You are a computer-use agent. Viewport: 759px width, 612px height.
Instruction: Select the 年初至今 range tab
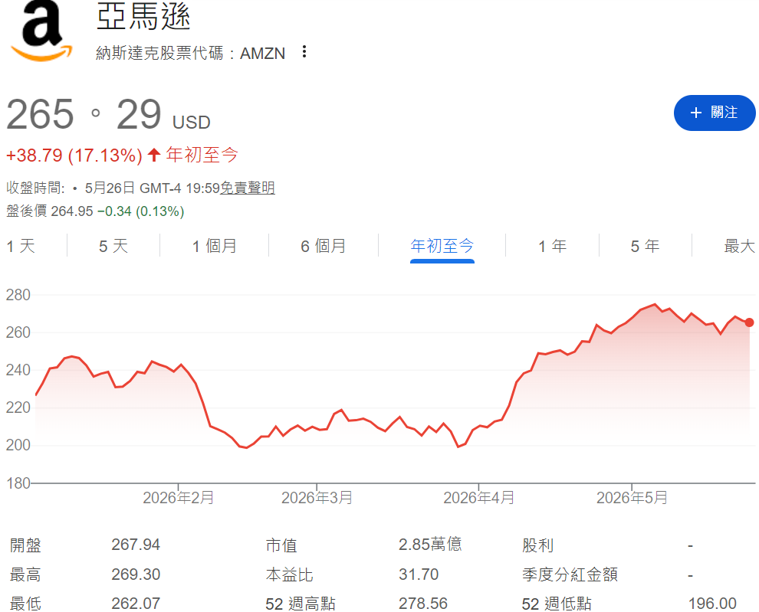(x=442, y=246)
